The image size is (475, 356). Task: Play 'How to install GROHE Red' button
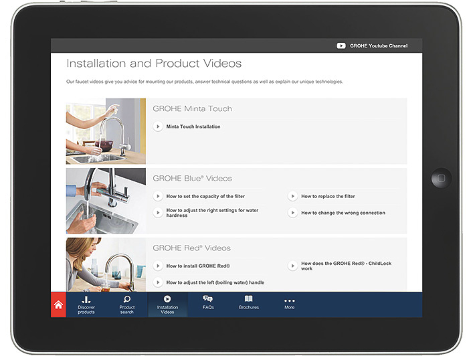[x=158, y=266]
